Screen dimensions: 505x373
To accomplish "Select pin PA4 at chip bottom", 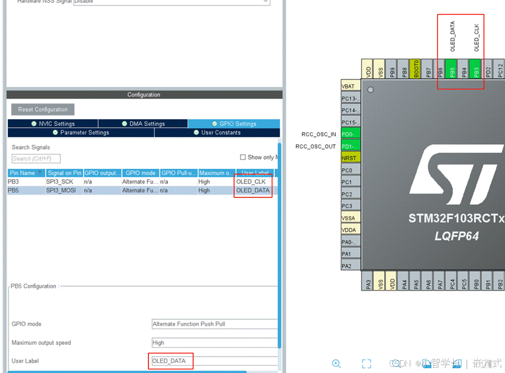I will (404, 281).
